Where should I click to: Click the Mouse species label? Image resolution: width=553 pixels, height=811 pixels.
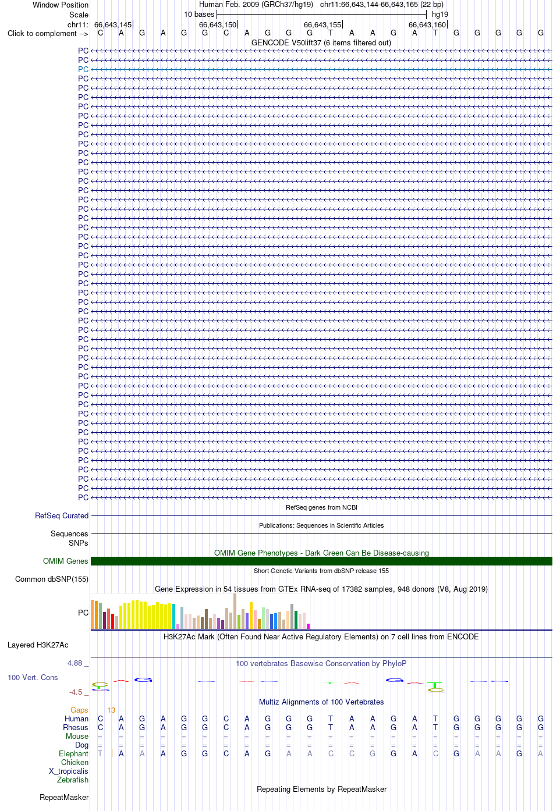[x=77, y=736]
